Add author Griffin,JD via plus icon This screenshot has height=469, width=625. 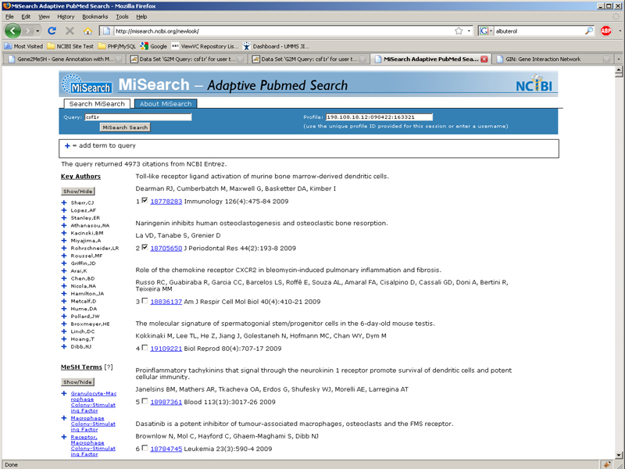tap(64, 263)
